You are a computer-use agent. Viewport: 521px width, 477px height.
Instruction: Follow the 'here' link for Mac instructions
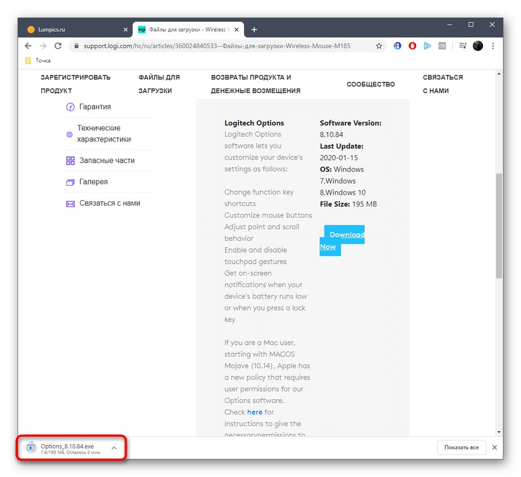click(x=254, y=412)
